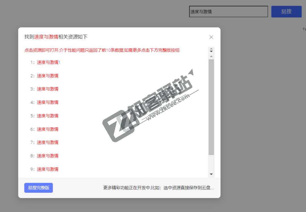Click the 易搜完整版 button at bottom left

pyautogui.click(x=38, y=188)
